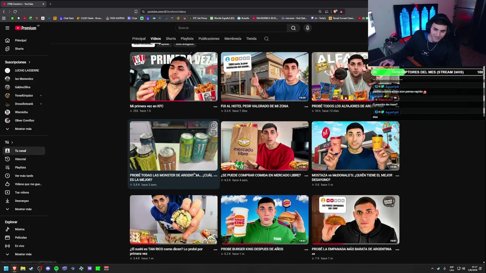Viewport: 486px width, 273px height.
Task: Open Discord from the taskbar
Action: pos(48,268)
